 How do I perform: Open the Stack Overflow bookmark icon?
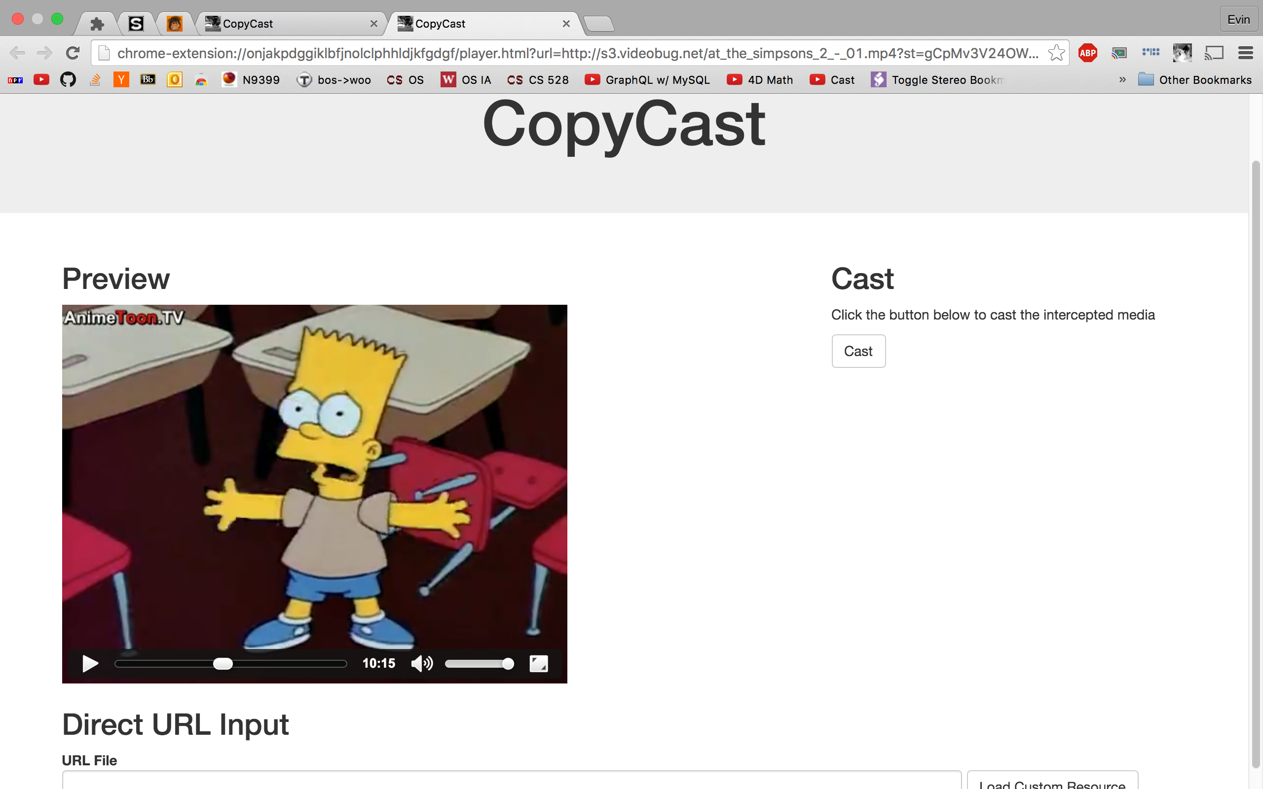95,80
